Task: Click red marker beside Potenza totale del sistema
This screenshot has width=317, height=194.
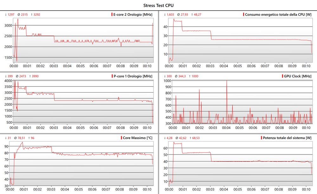Action: click(261, 138)
